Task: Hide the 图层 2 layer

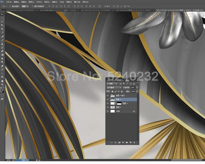Action: pyautogui.click(x=108, y=107)
